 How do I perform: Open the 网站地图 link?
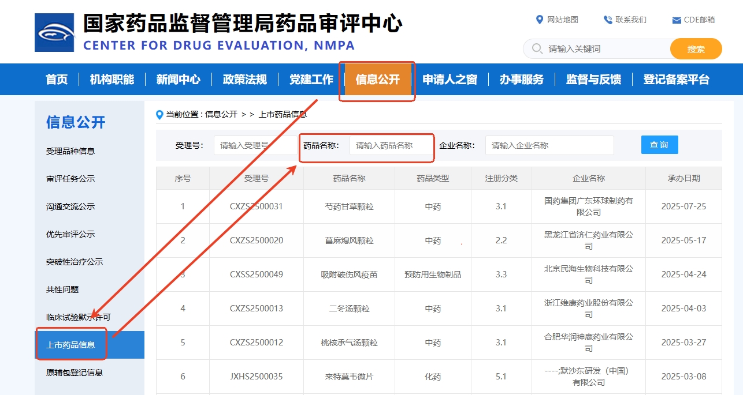coord(563,20)
